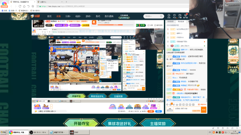Open the Windows Start button
The image size is (241, 135).
(x=3, y=132)
